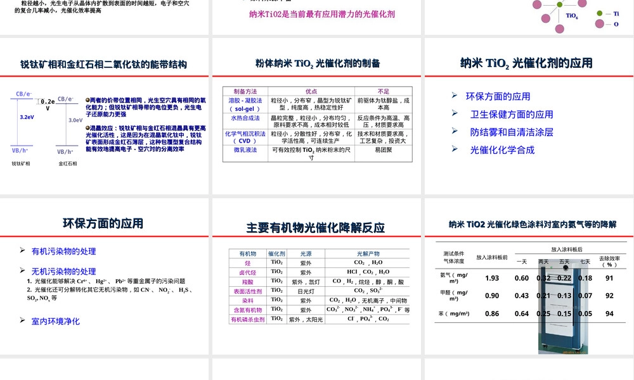Click the 金红石相 caption under the diagram
The image size is (634, 380).
tap(68, 163)
